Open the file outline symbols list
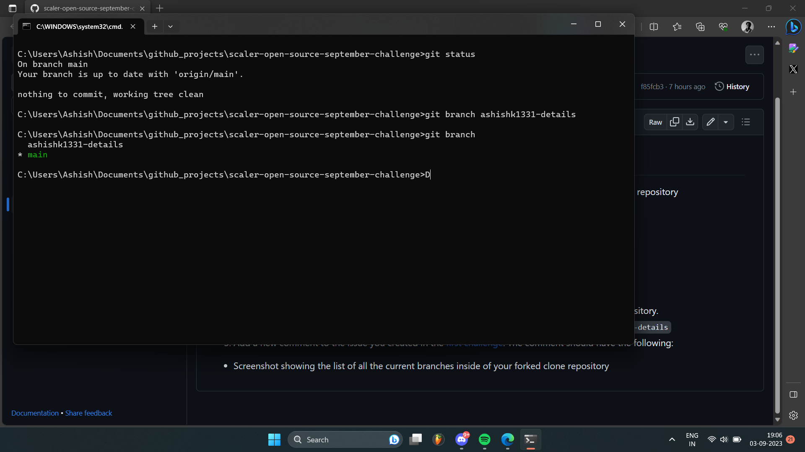The height and width of the screenshot is (452, 805). [746, 122]
